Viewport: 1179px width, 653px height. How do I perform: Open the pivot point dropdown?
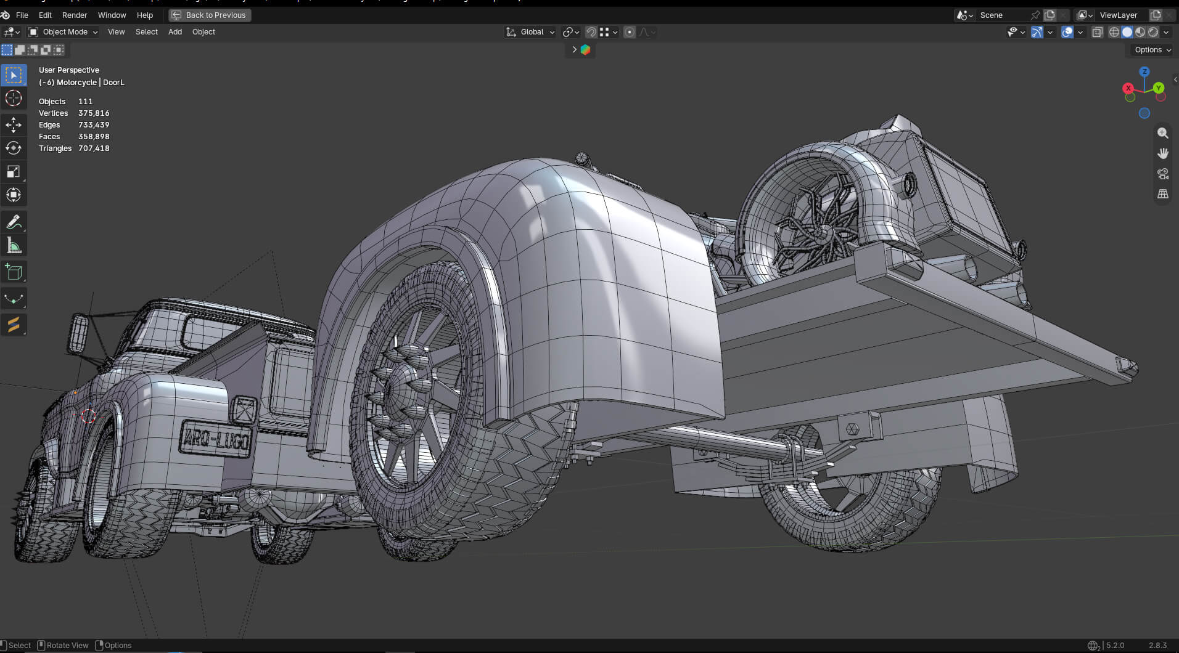pyautogui.click(x=571, y=32)
